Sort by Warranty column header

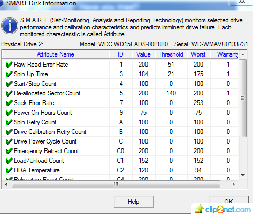(x=224, y=54)
